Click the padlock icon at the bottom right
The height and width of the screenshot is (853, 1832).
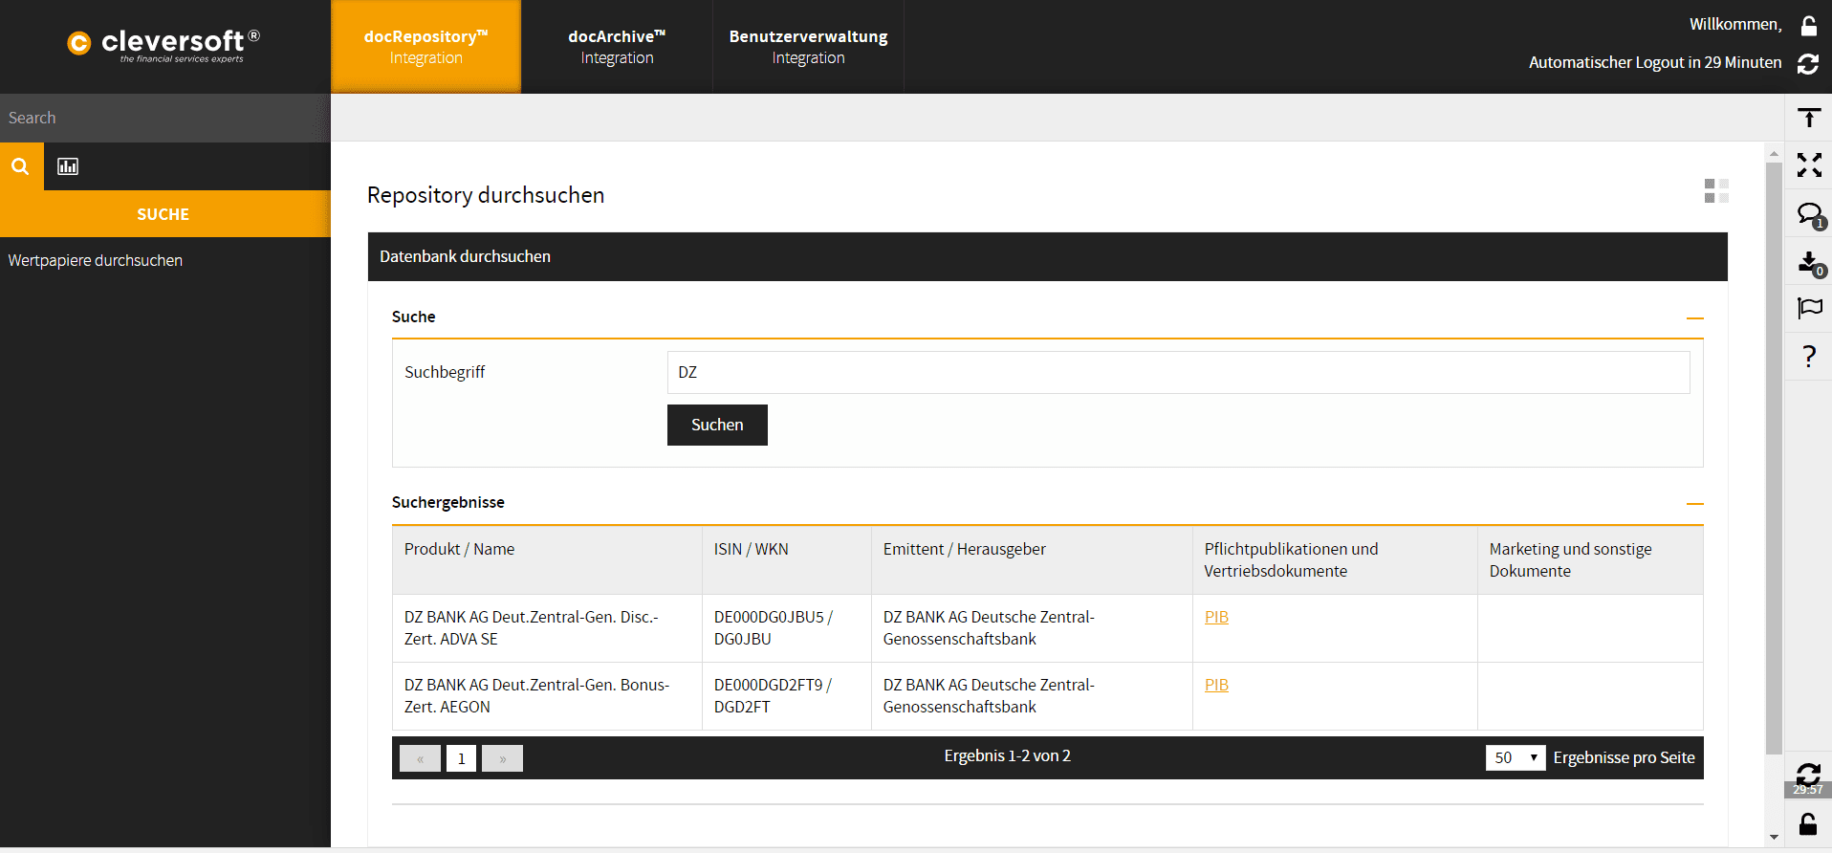click(x=1807, y=823)
